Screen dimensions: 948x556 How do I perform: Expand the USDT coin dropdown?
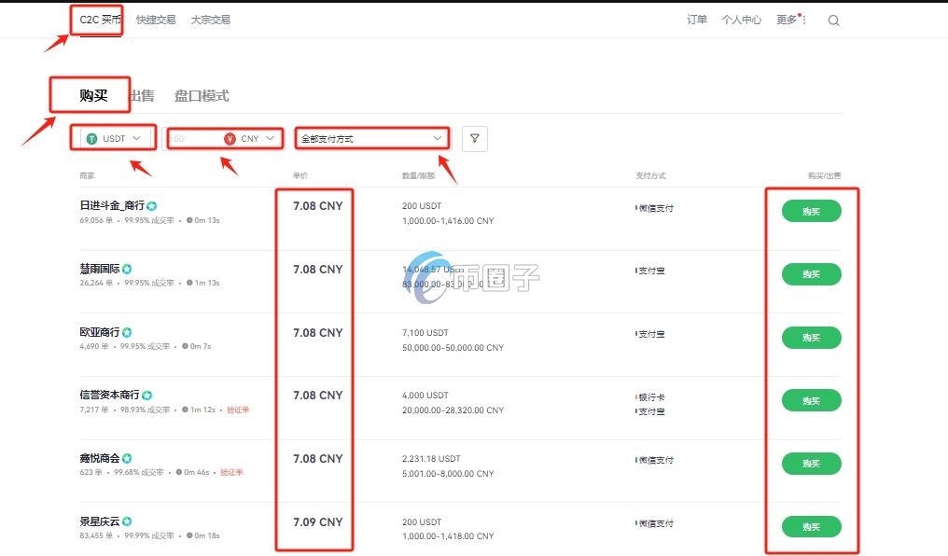114,139
